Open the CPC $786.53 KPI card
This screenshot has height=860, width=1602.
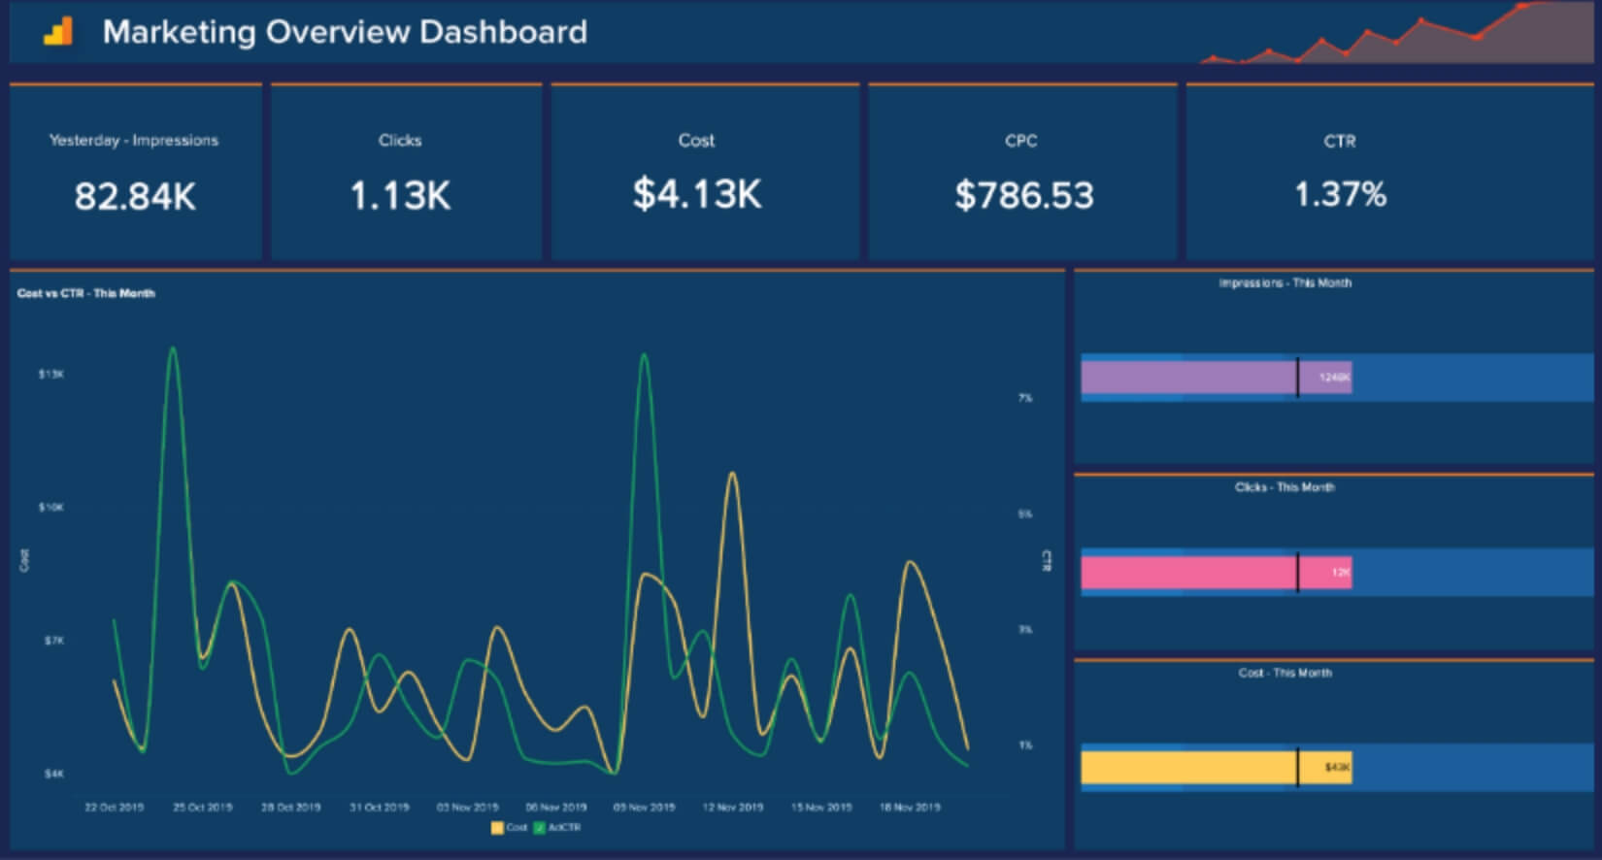(x=1022, y=173)
